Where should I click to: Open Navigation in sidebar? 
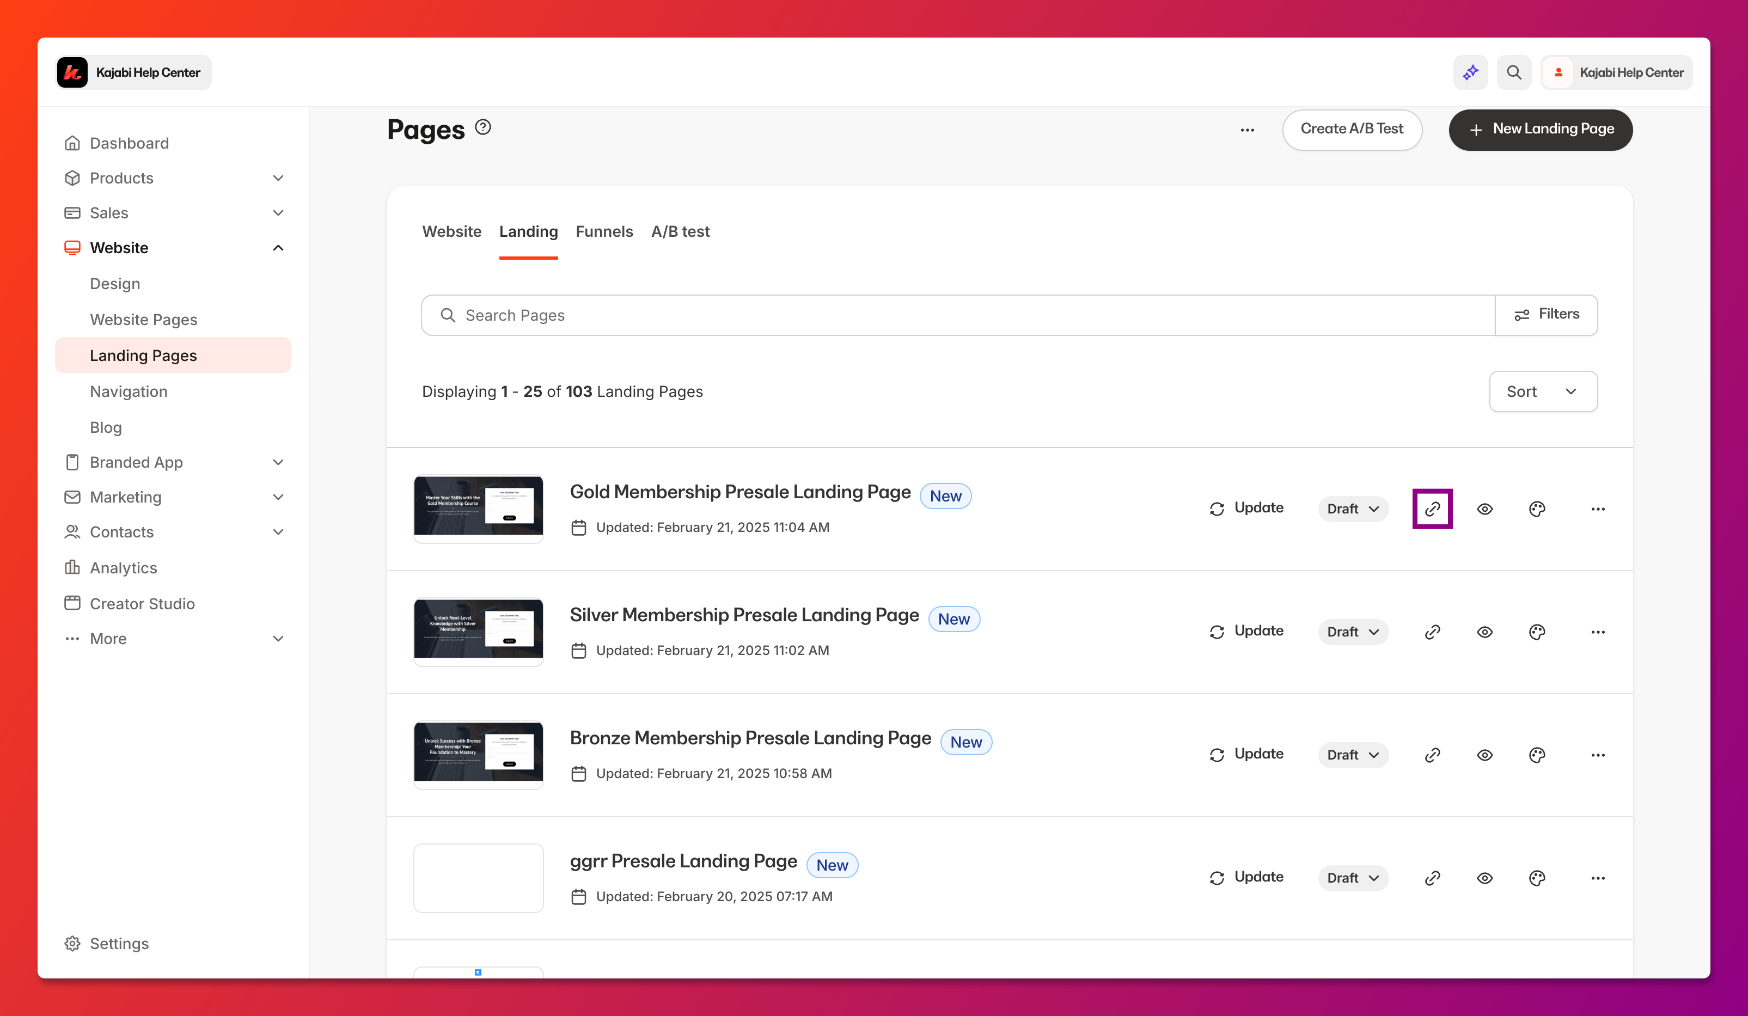click(129, 391)
